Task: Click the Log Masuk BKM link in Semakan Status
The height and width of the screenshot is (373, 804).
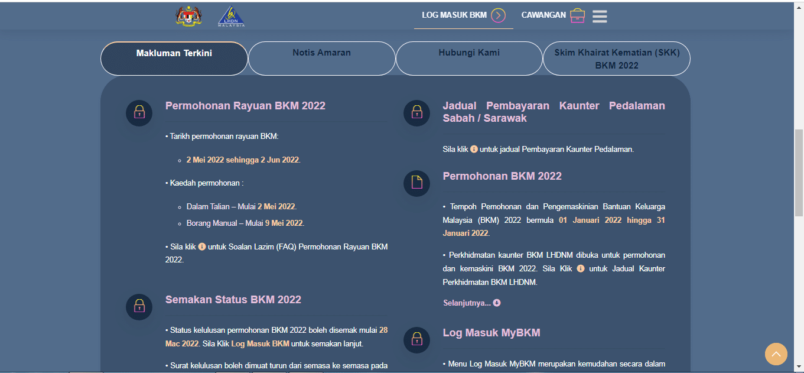Action: [260, 343]
